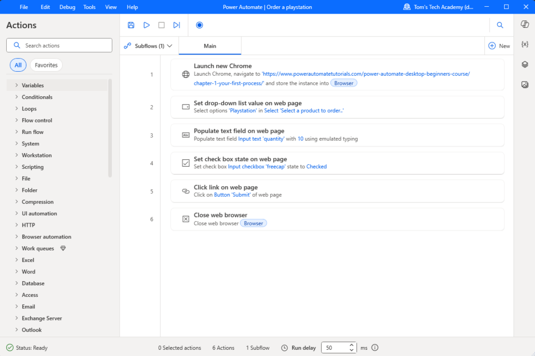
Task: Create a New subflow
Action: pyautogui.click(x=499, y=46)
